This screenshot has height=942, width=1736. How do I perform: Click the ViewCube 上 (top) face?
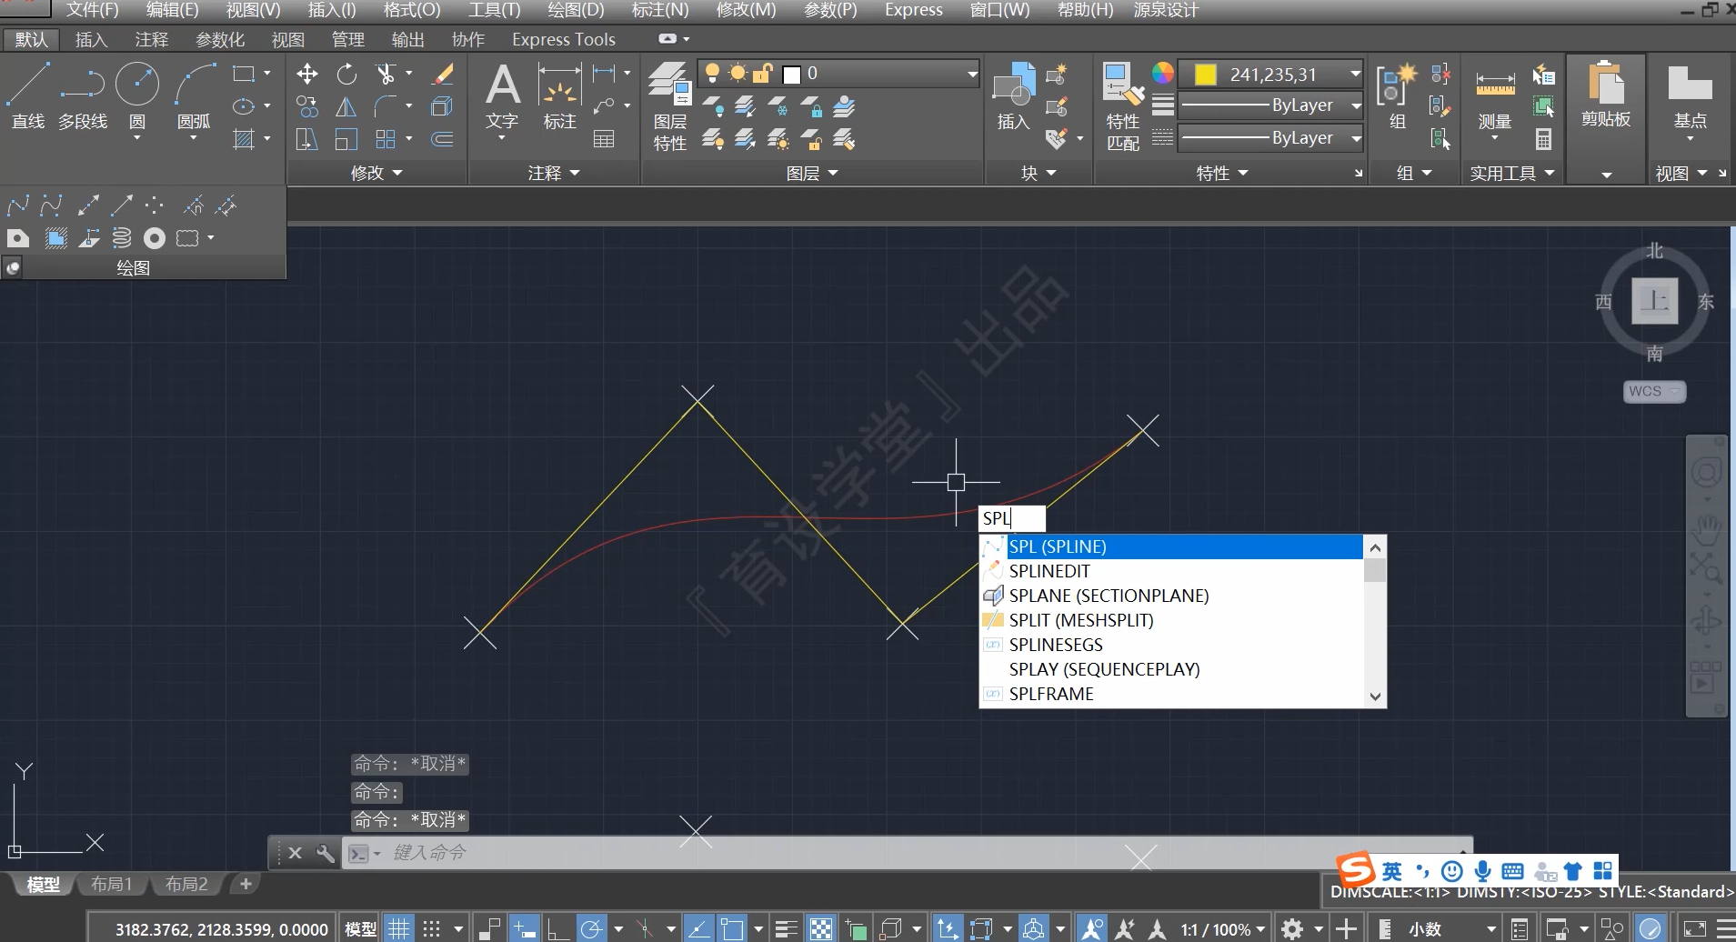pyautogui.click(x=1654, y=301)
